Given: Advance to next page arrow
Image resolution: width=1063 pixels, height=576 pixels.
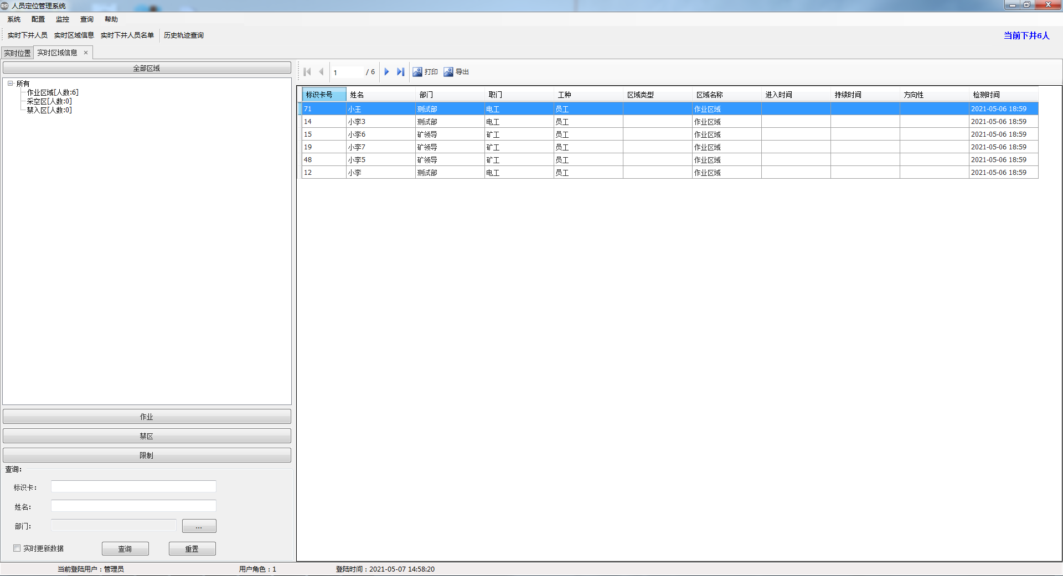Looking at the screenshot, I should click(386, 72).
